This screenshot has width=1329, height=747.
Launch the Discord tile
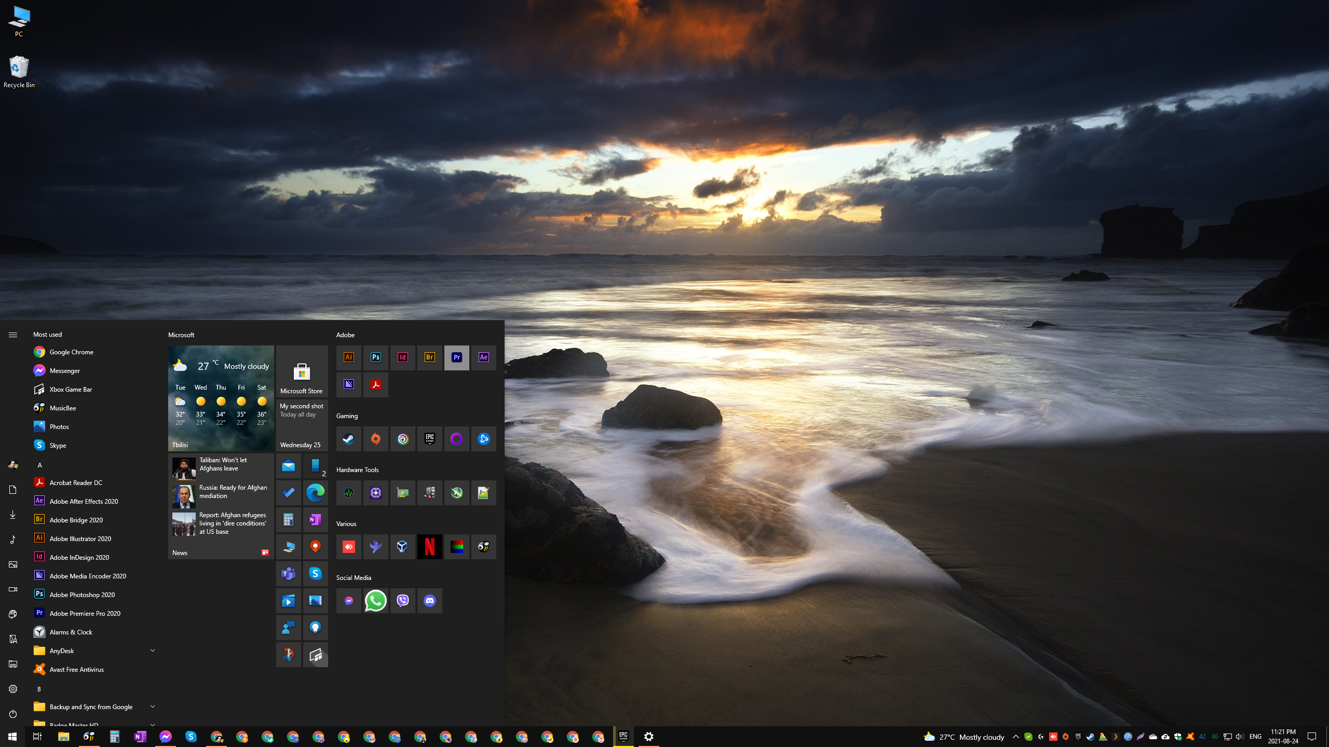click(x=429, y=601)
